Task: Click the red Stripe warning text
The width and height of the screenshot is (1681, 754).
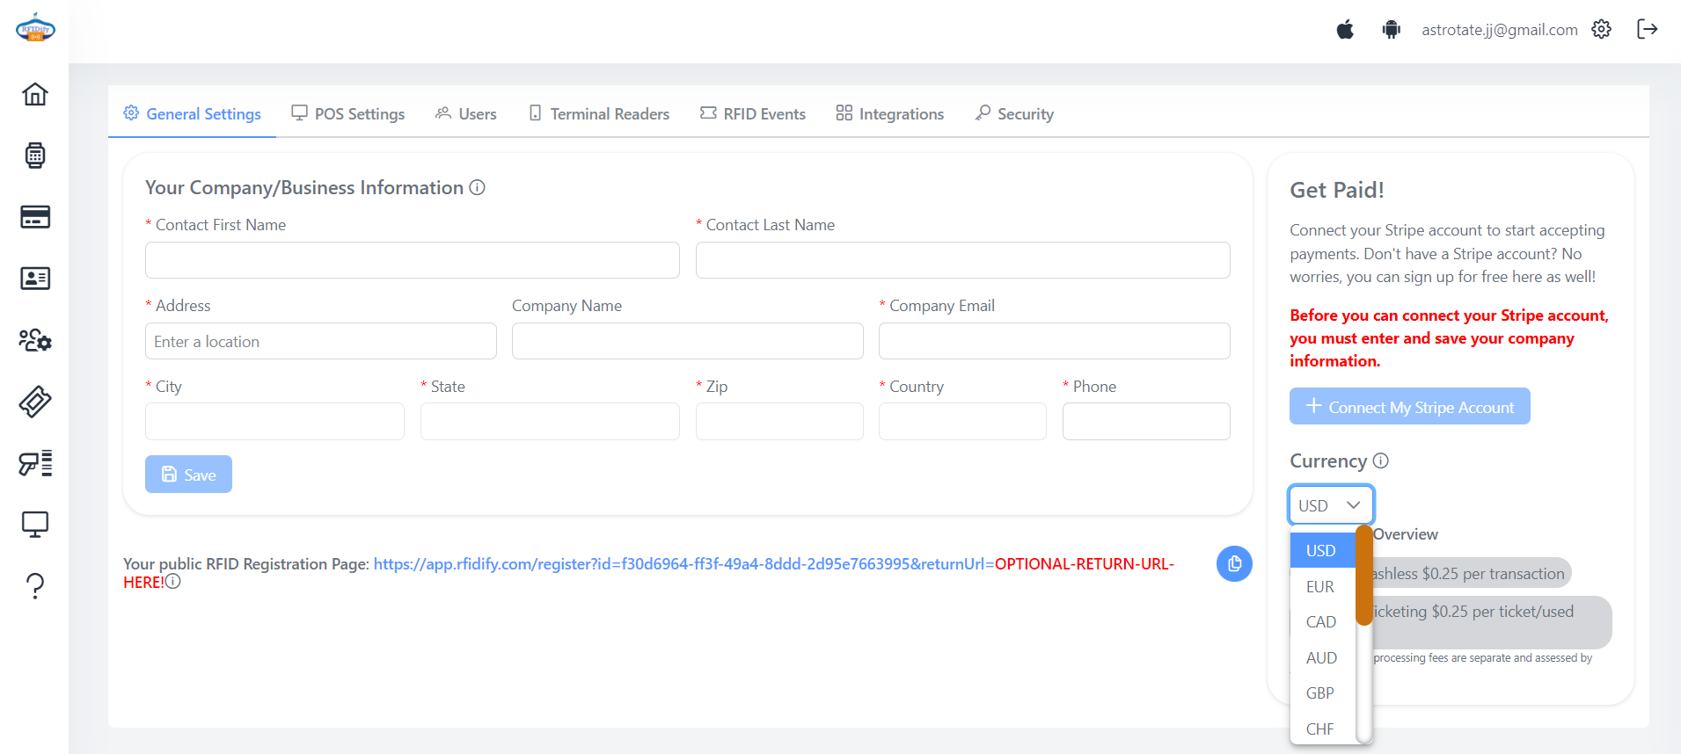Action: pos(1449,338)
